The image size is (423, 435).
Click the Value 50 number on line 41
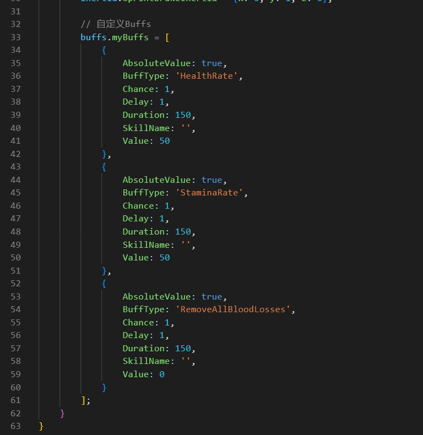coord(164,141)
